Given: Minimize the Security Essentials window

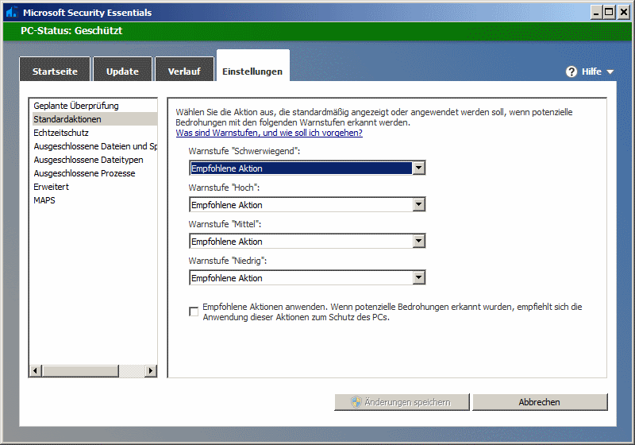Looking at the screenshot, I should coord(596,13).
